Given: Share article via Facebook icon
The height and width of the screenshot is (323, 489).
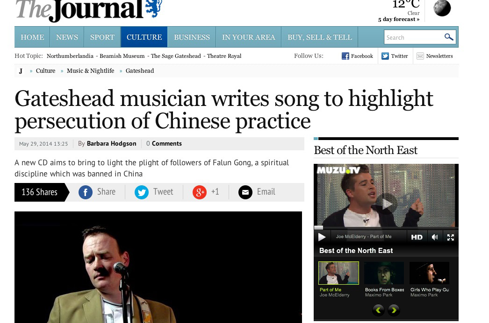Looking at the screenshot, I should click(86, 192).
